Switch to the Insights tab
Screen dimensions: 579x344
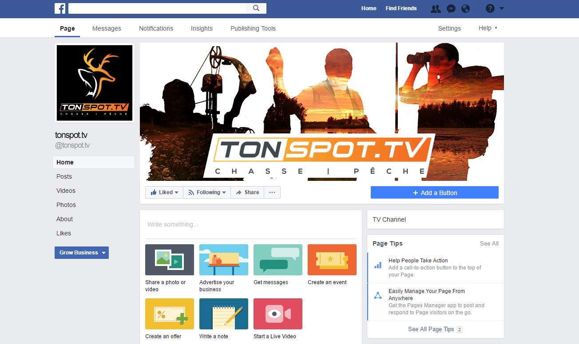(202, 28)
